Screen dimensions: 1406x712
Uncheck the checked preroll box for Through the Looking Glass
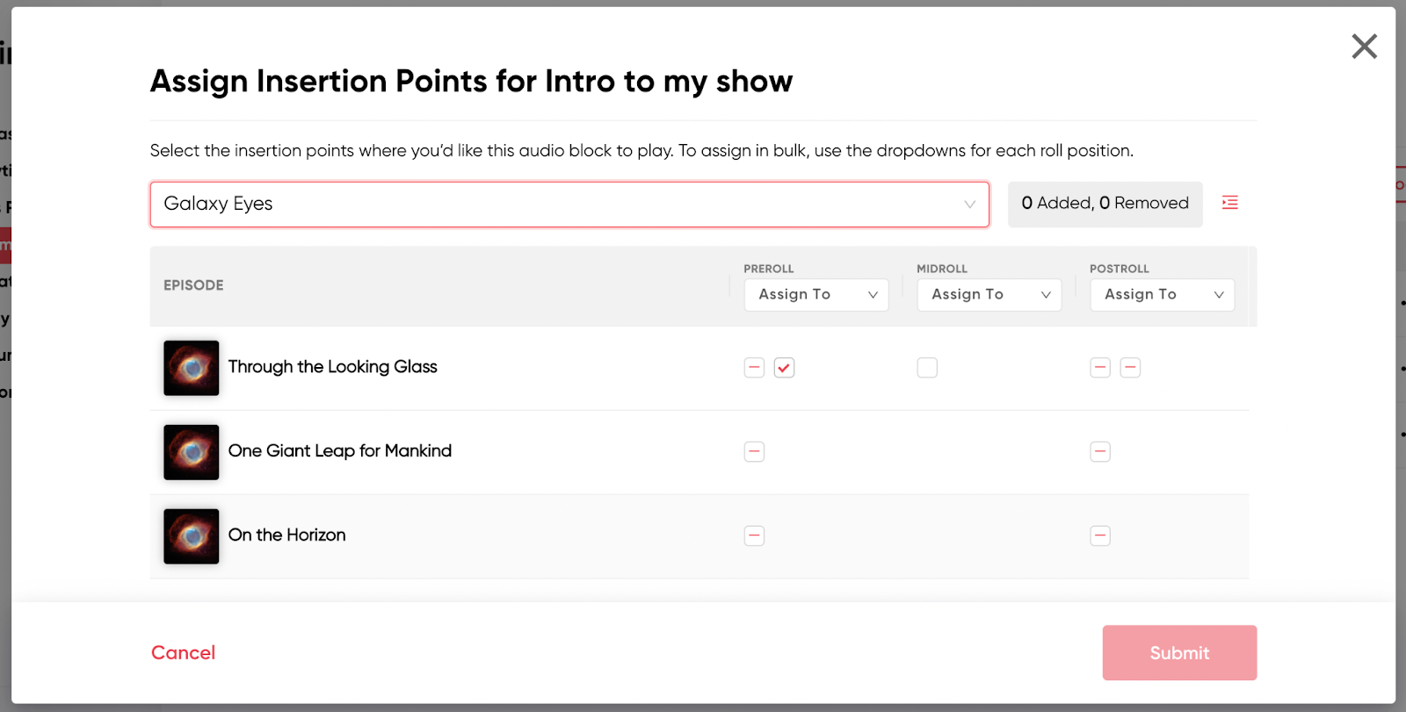[x=784, y=368]
